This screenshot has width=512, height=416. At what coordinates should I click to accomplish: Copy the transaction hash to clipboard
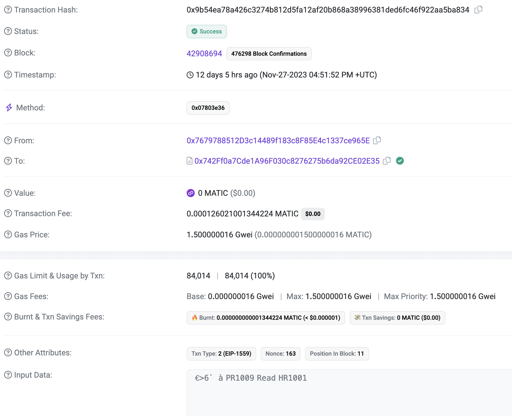click(478, 10)
